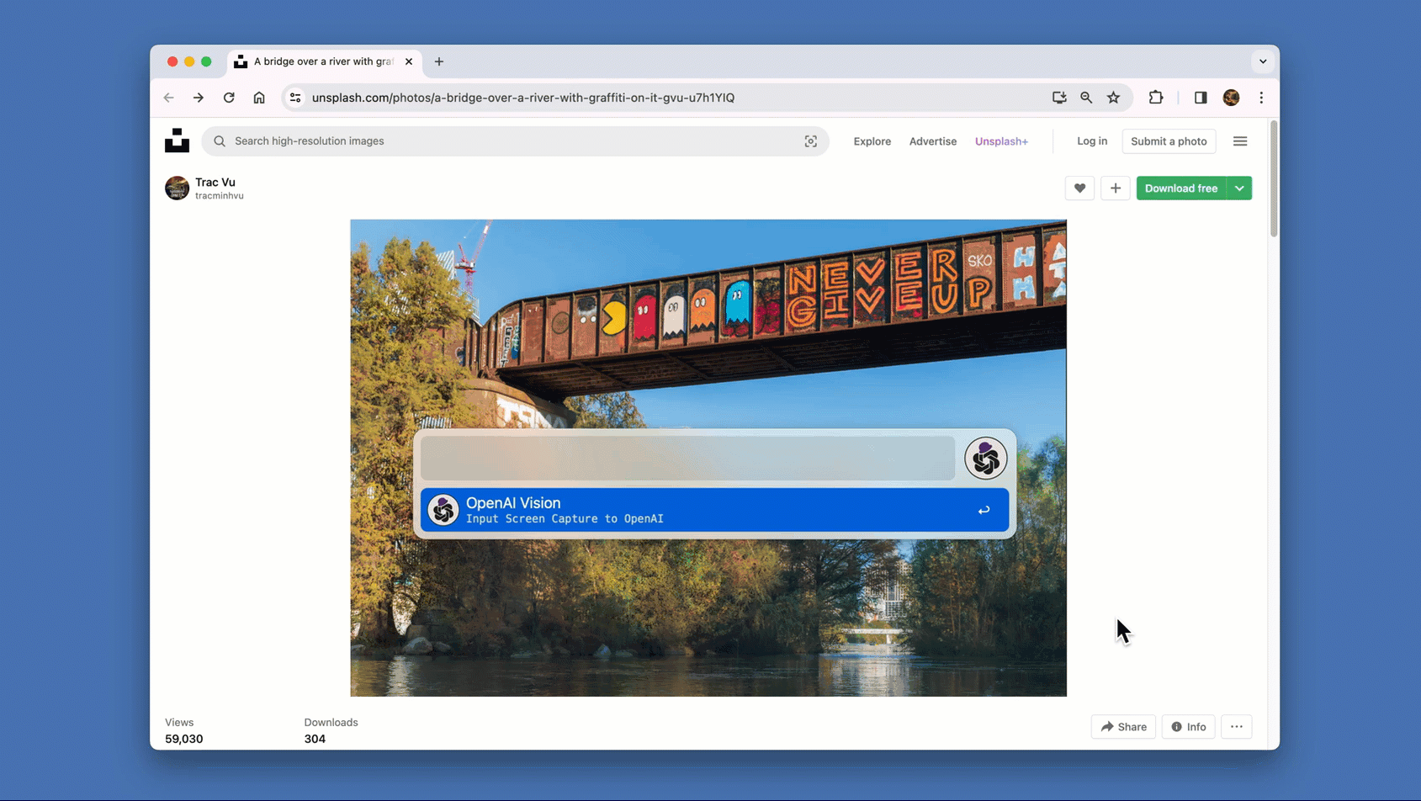Click the launcher text input field
This screenshot has height=801, width=1421.
coord(688,459)
